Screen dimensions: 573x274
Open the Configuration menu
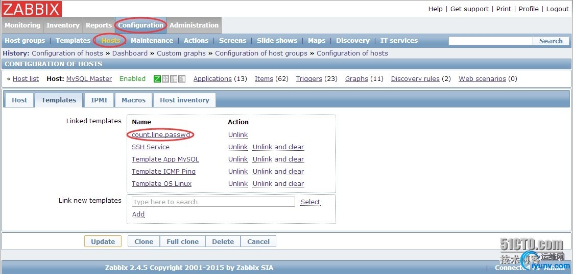(140, 25)
